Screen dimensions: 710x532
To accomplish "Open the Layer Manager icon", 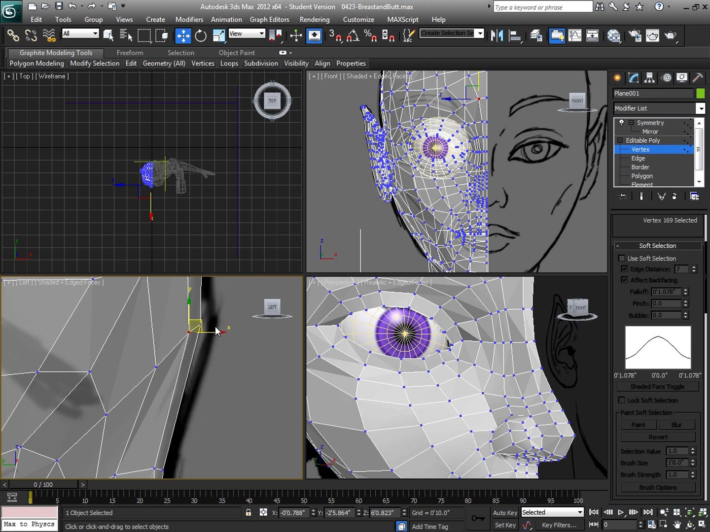I will tap(536, 35).
